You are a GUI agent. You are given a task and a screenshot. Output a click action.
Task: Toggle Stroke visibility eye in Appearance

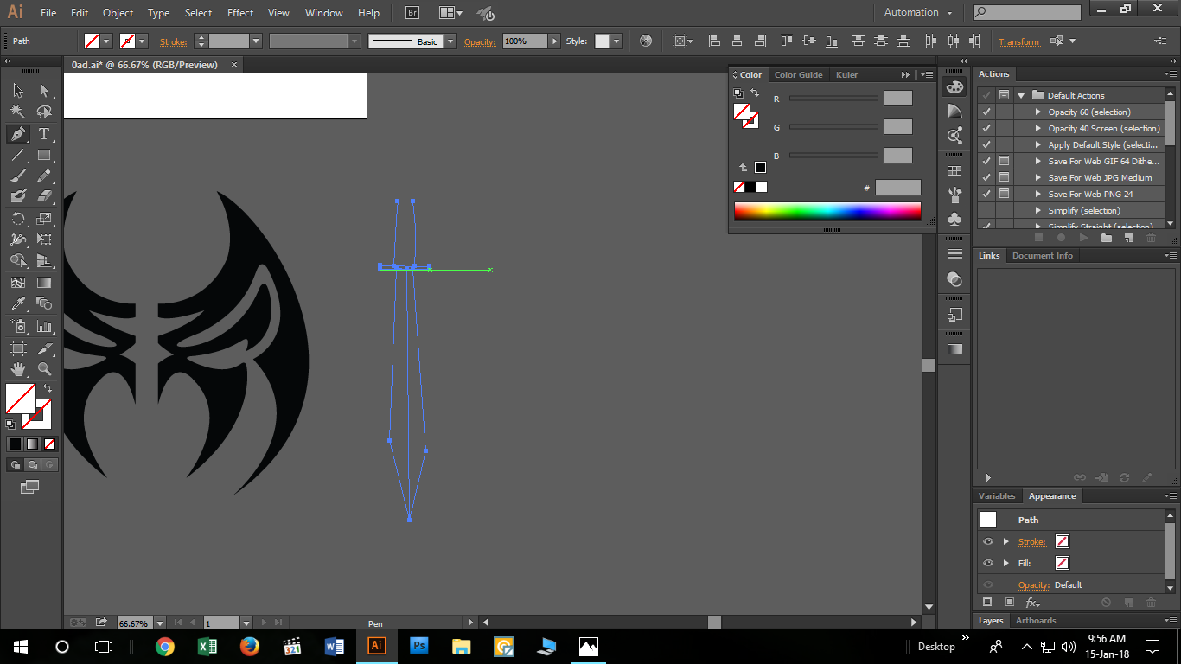[988, 541]
